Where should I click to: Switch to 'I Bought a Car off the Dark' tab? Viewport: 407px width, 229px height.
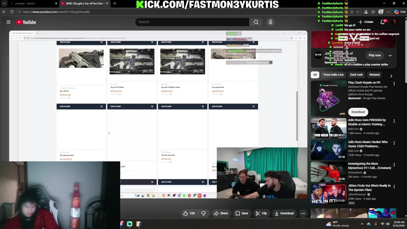(x=85, y=3)
